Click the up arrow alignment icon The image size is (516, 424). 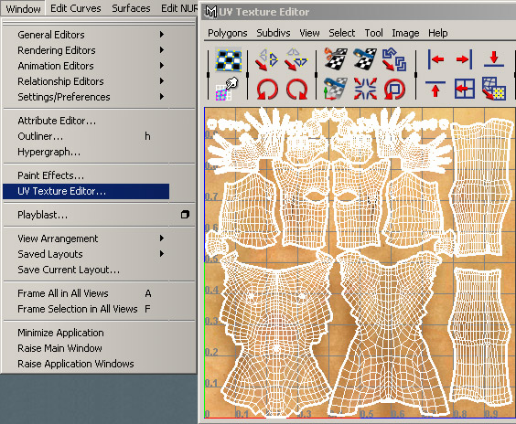click(x=435, y=89)
